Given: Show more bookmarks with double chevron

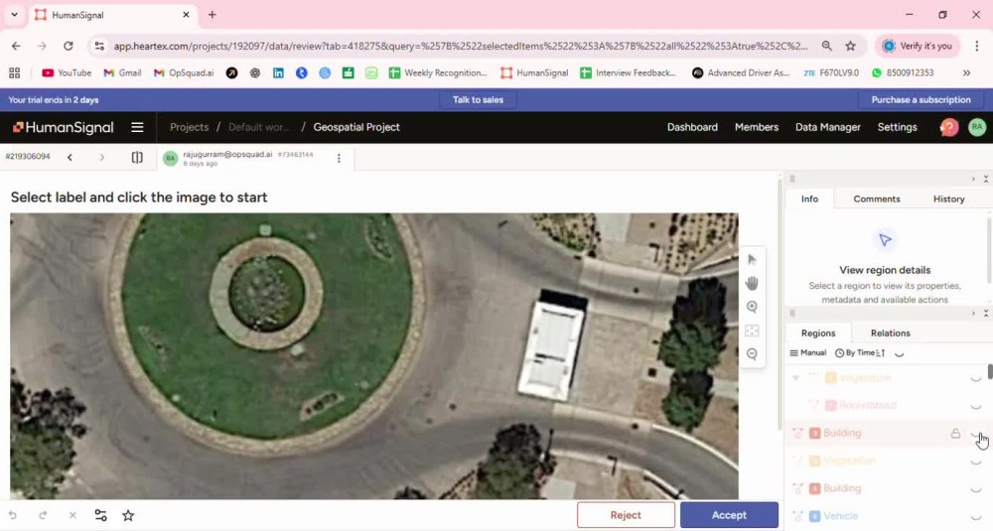Looking at the screenshot, I should point(966,72).
